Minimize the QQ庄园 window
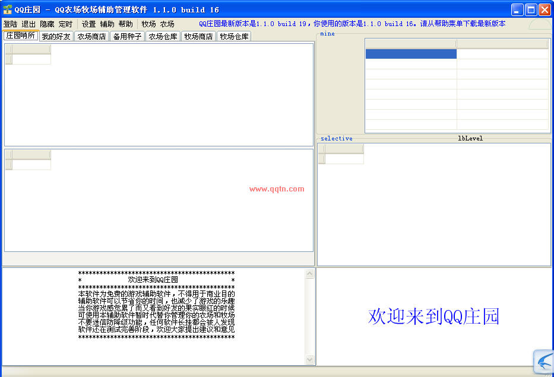The width and height of the screenshot is (554, 377). [x=517, y=10]
